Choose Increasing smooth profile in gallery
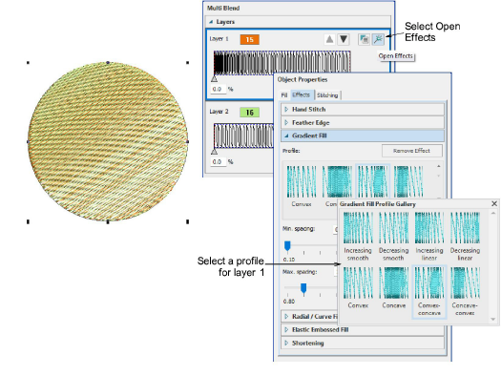The width and height of the screenshot is (501, 376). coord(358,237)
